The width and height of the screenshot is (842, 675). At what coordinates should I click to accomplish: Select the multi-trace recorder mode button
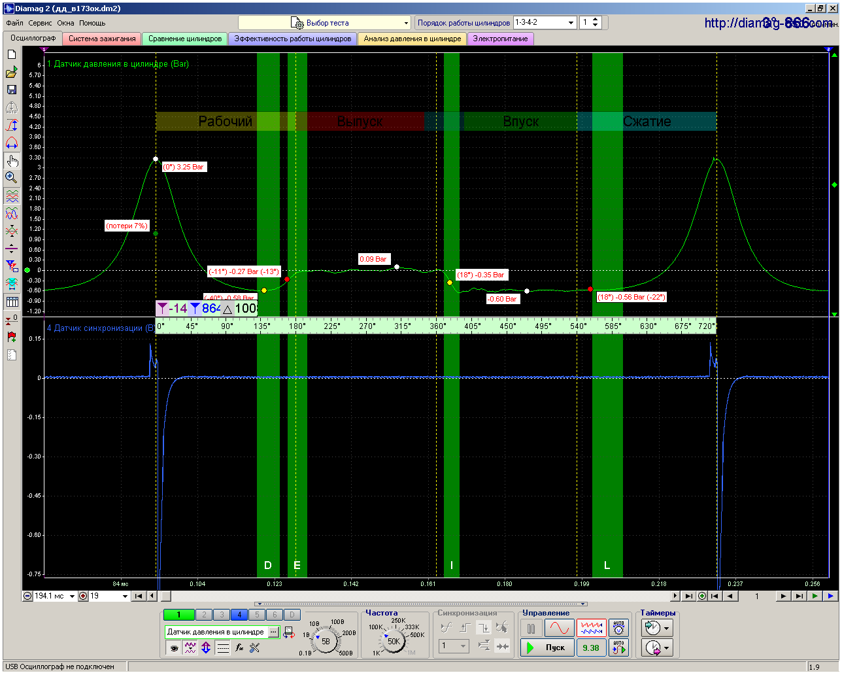[x=591, y=629]
